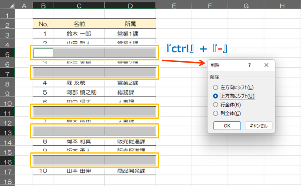
Task: Click cell containing 阿部 慎之助
Action: 79,92
